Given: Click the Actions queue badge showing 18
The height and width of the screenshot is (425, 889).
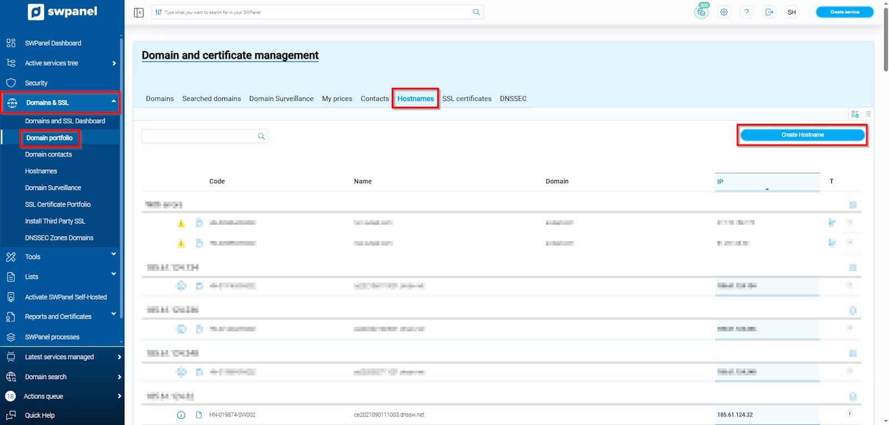Looking at the screenshot, I should click(x=11, y=396).
